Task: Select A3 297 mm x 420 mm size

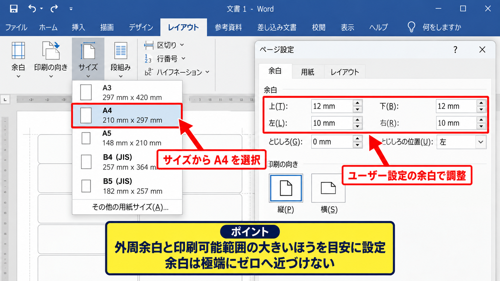Action: 127,92
